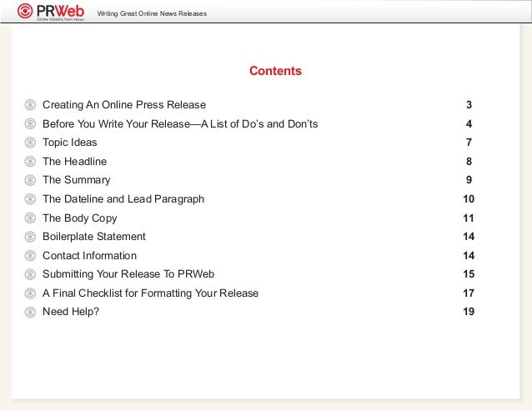Viewport: 532px width, 411px height.
Task: Click page number 14 for Contact Information
Action: pos(469,256)
